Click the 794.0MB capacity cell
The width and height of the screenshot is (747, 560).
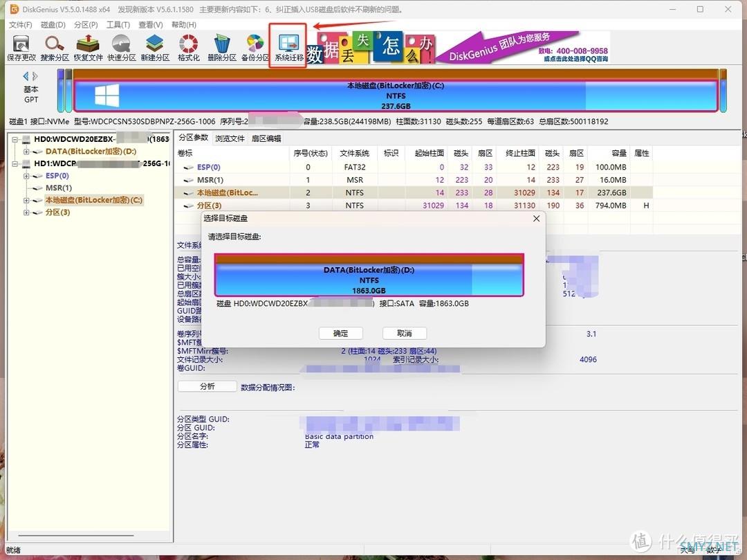[611, 206]
